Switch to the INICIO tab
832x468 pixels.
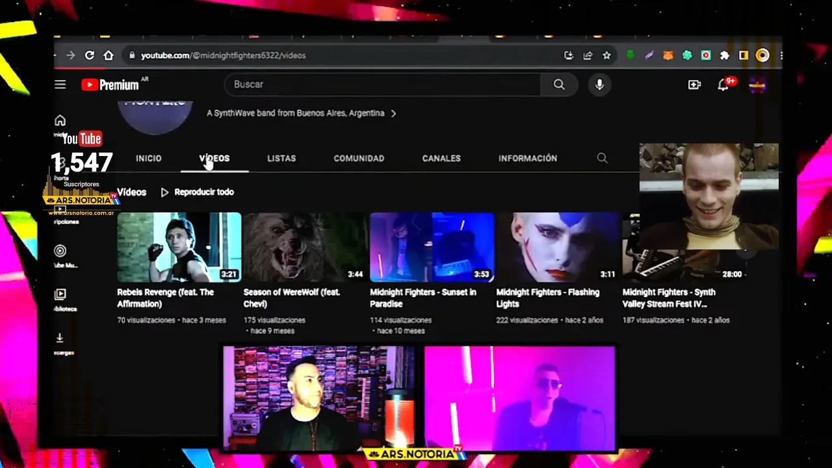coord(148,158)
